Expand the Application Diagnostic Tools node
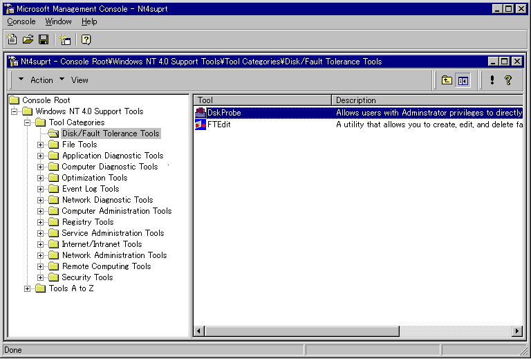The height and width of the screenshot is (359, 531). (40, 156)
